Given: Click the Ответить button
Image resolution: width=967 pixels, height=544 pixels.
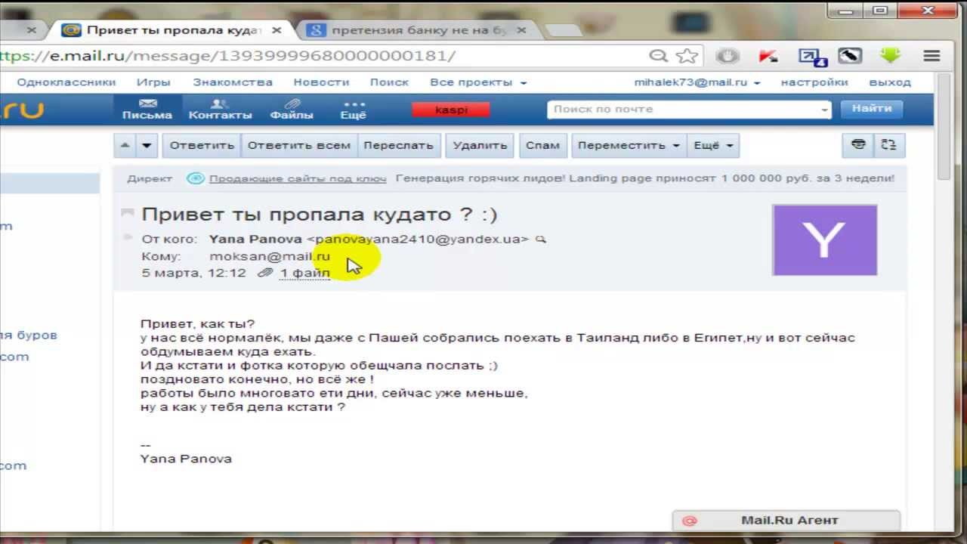Looking at the screenshot, I should (202, 145).
